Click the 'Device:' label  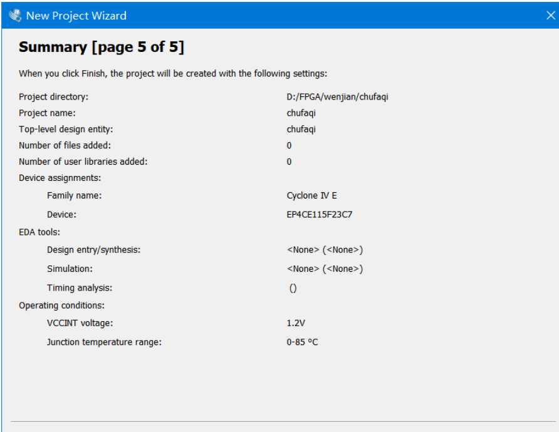(x=61, y=214)
